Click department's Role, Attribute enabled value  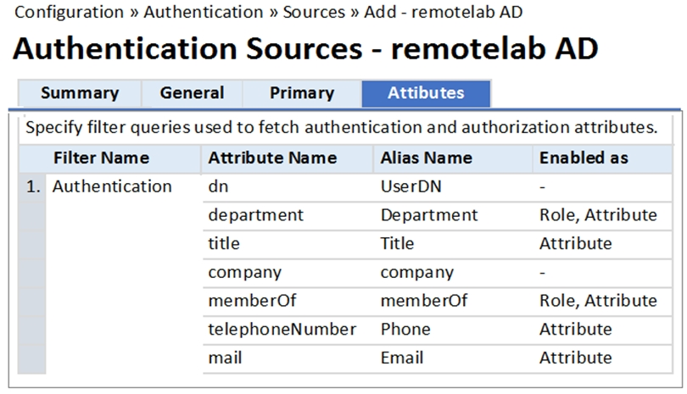[598, 215]
